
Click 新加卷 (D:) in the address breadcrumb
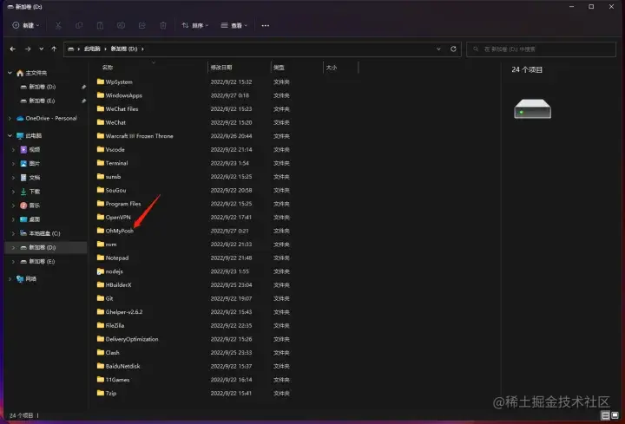click(124, 49)
